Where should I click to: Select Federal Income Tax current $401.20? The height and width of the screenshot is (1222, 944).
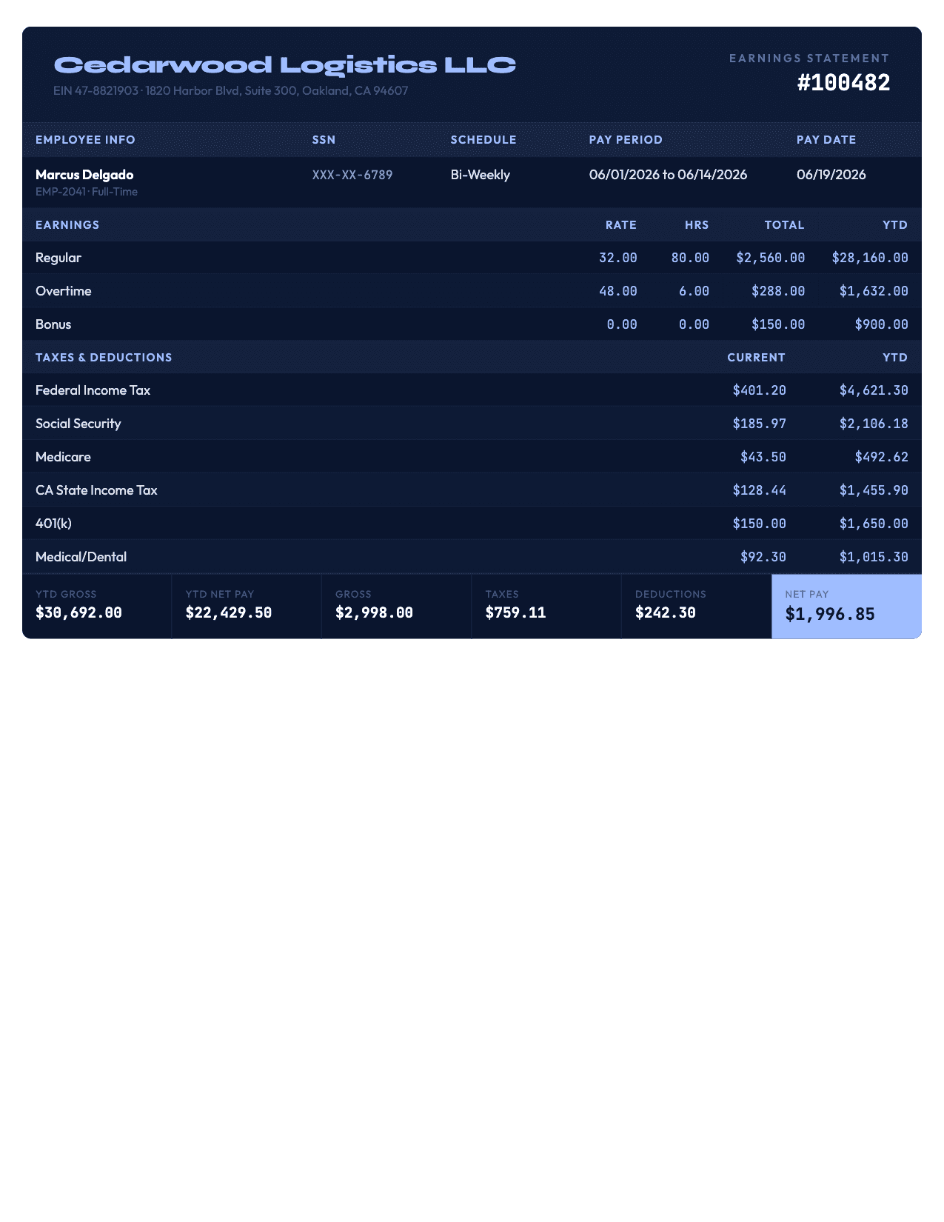pos(760,390)
